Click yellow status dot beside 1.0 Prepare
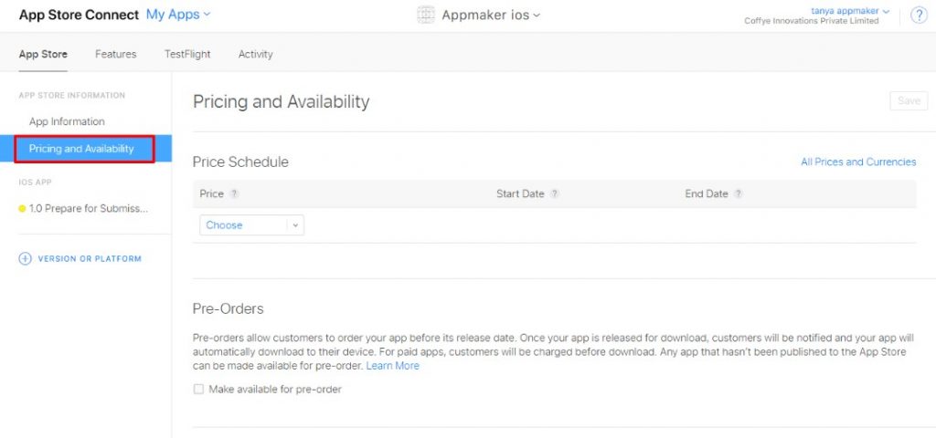 (22, 209)
